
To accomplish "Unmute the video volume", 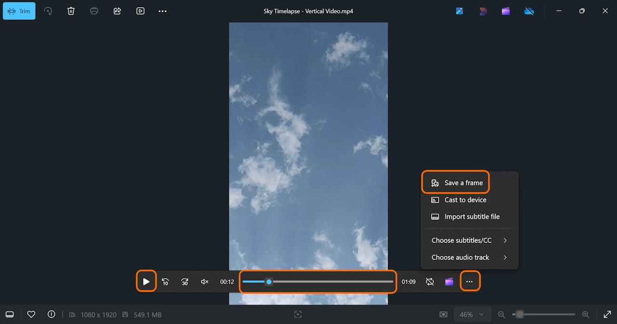I will [204, 282].
